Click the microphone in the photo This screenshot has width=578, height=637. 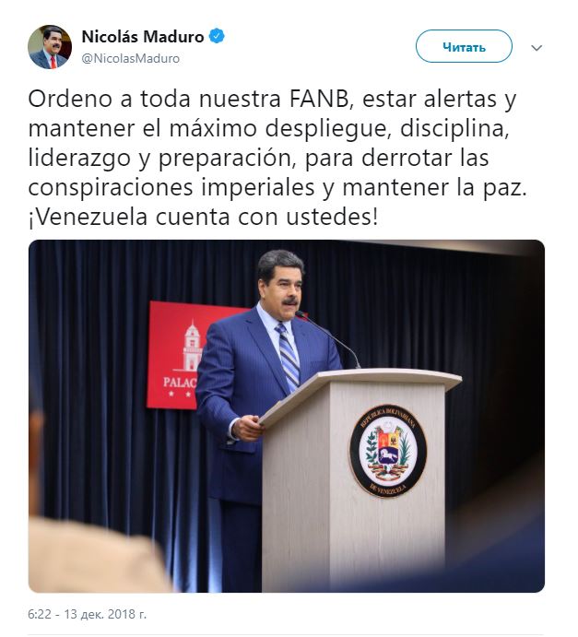(x=328, y=337)
